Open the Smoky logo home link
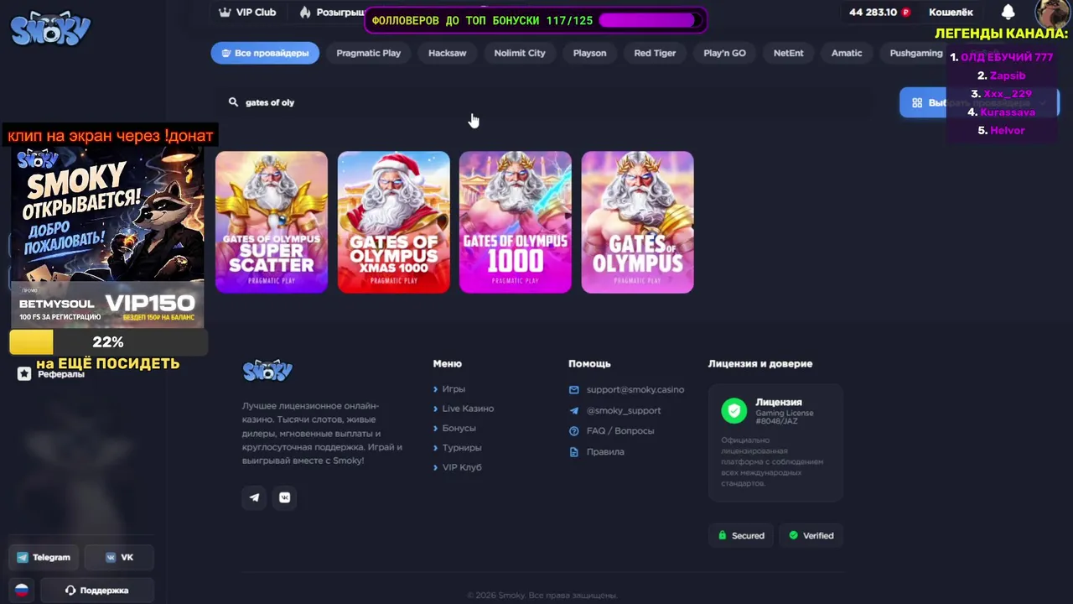This screenshot has width=1073, height=604. click(50, 29)
